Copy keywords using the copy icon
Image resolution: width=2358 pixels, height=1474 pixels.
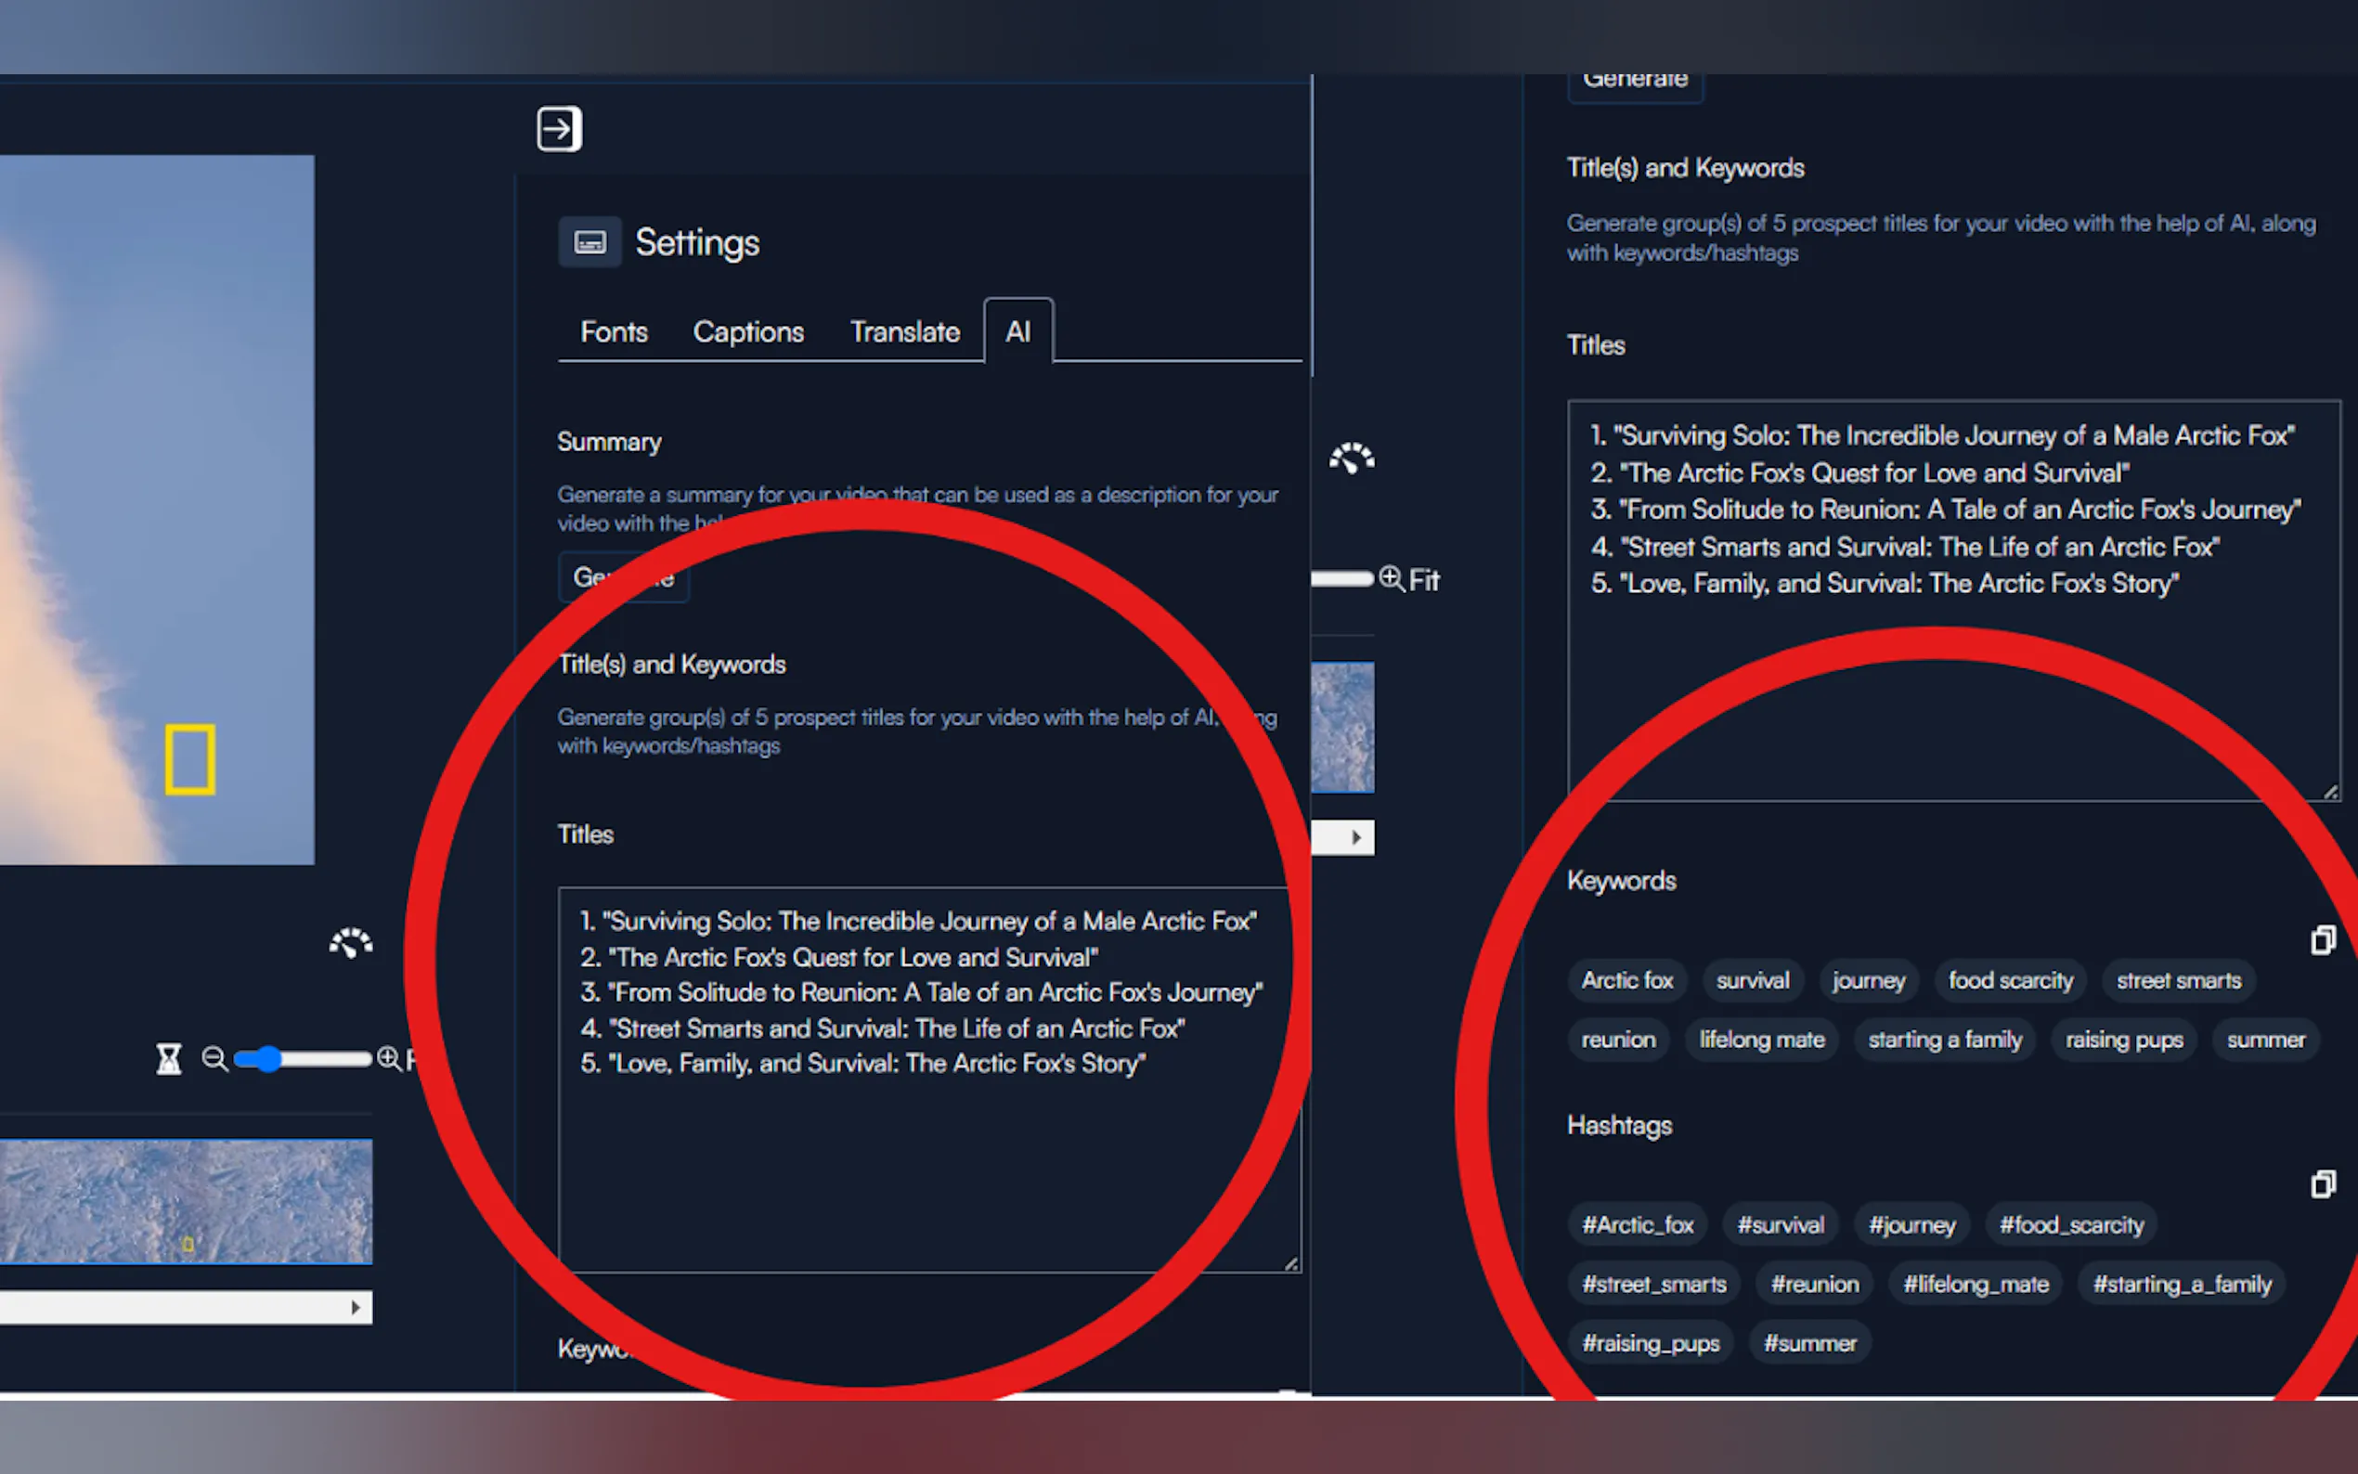click(2323, 939)
